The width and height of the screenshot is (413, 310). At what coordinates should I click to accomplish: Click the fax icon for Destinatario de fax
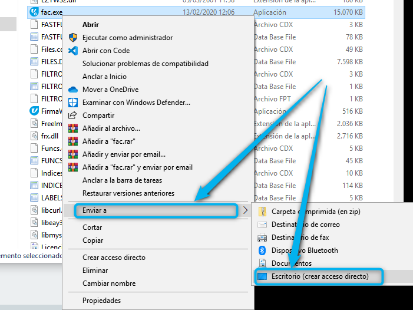point(262,238)
